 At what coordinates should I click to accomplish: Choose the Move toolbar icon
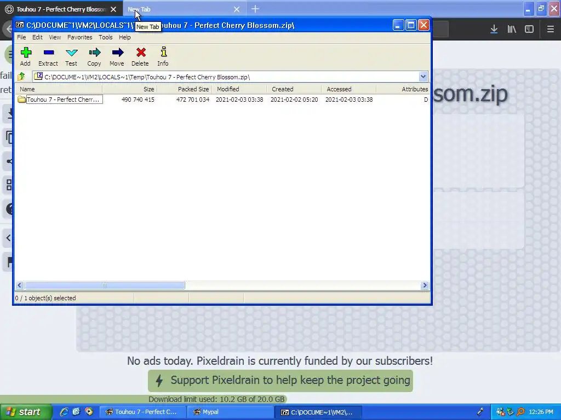pyautogui.click(x=117, y=57)
